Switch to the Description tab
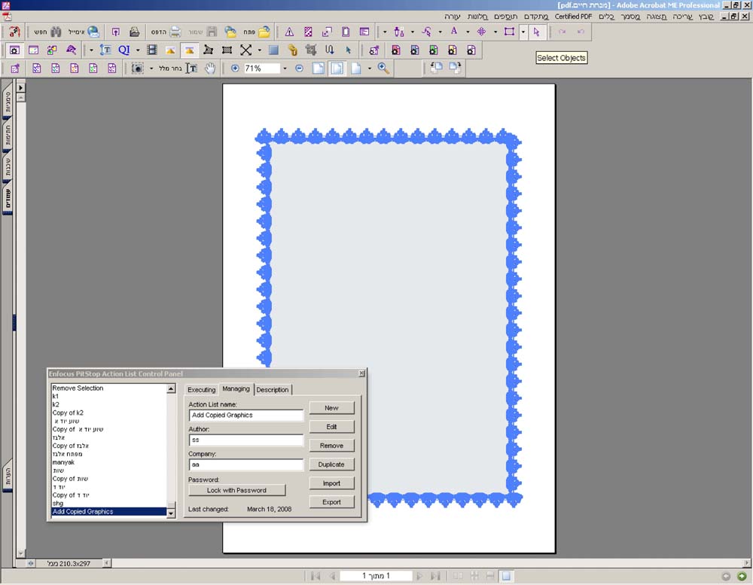 [x=272, y=389]
